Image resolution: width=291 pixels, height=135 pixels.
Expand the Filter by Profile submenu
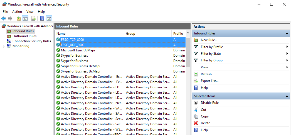click(x=287, y=47)
